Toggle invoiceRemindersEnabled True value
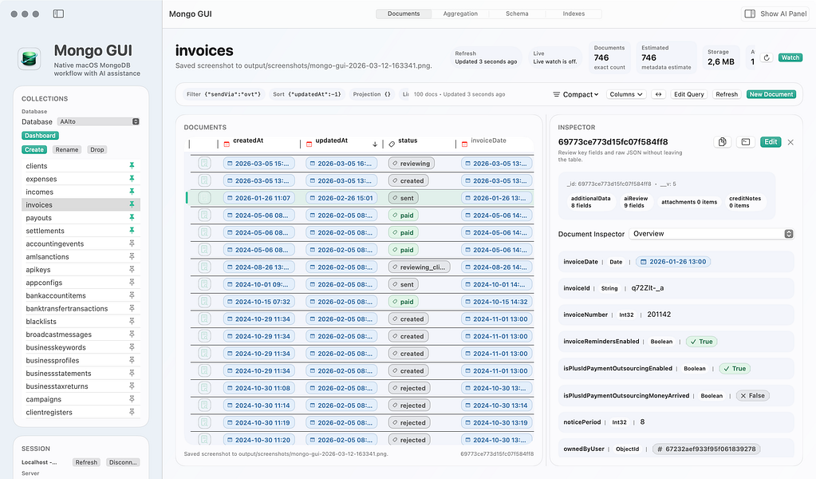The width and height of the screenshot is (816, 479). coord(701,342)
